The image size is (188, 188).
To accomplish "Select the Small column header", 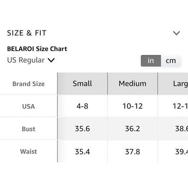I will [83, 84].
